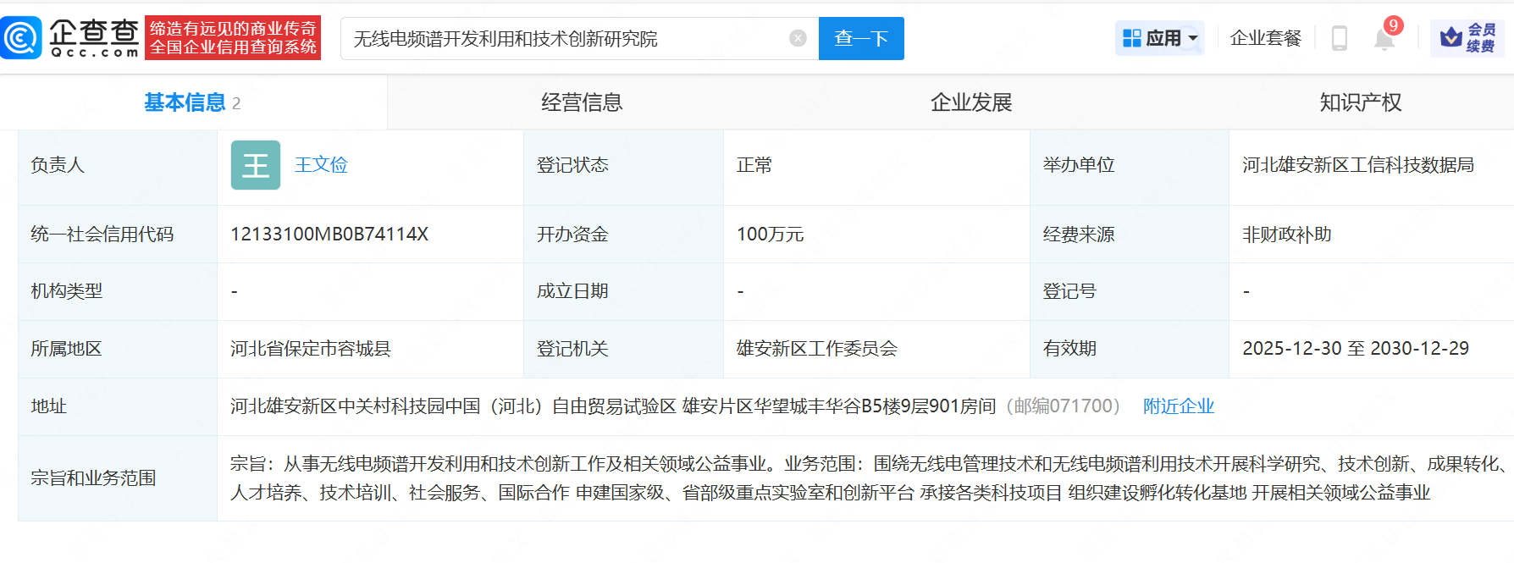Click the 王 avatar tile
Viewport: 1514px width, 563px height.
pos(255,165)
